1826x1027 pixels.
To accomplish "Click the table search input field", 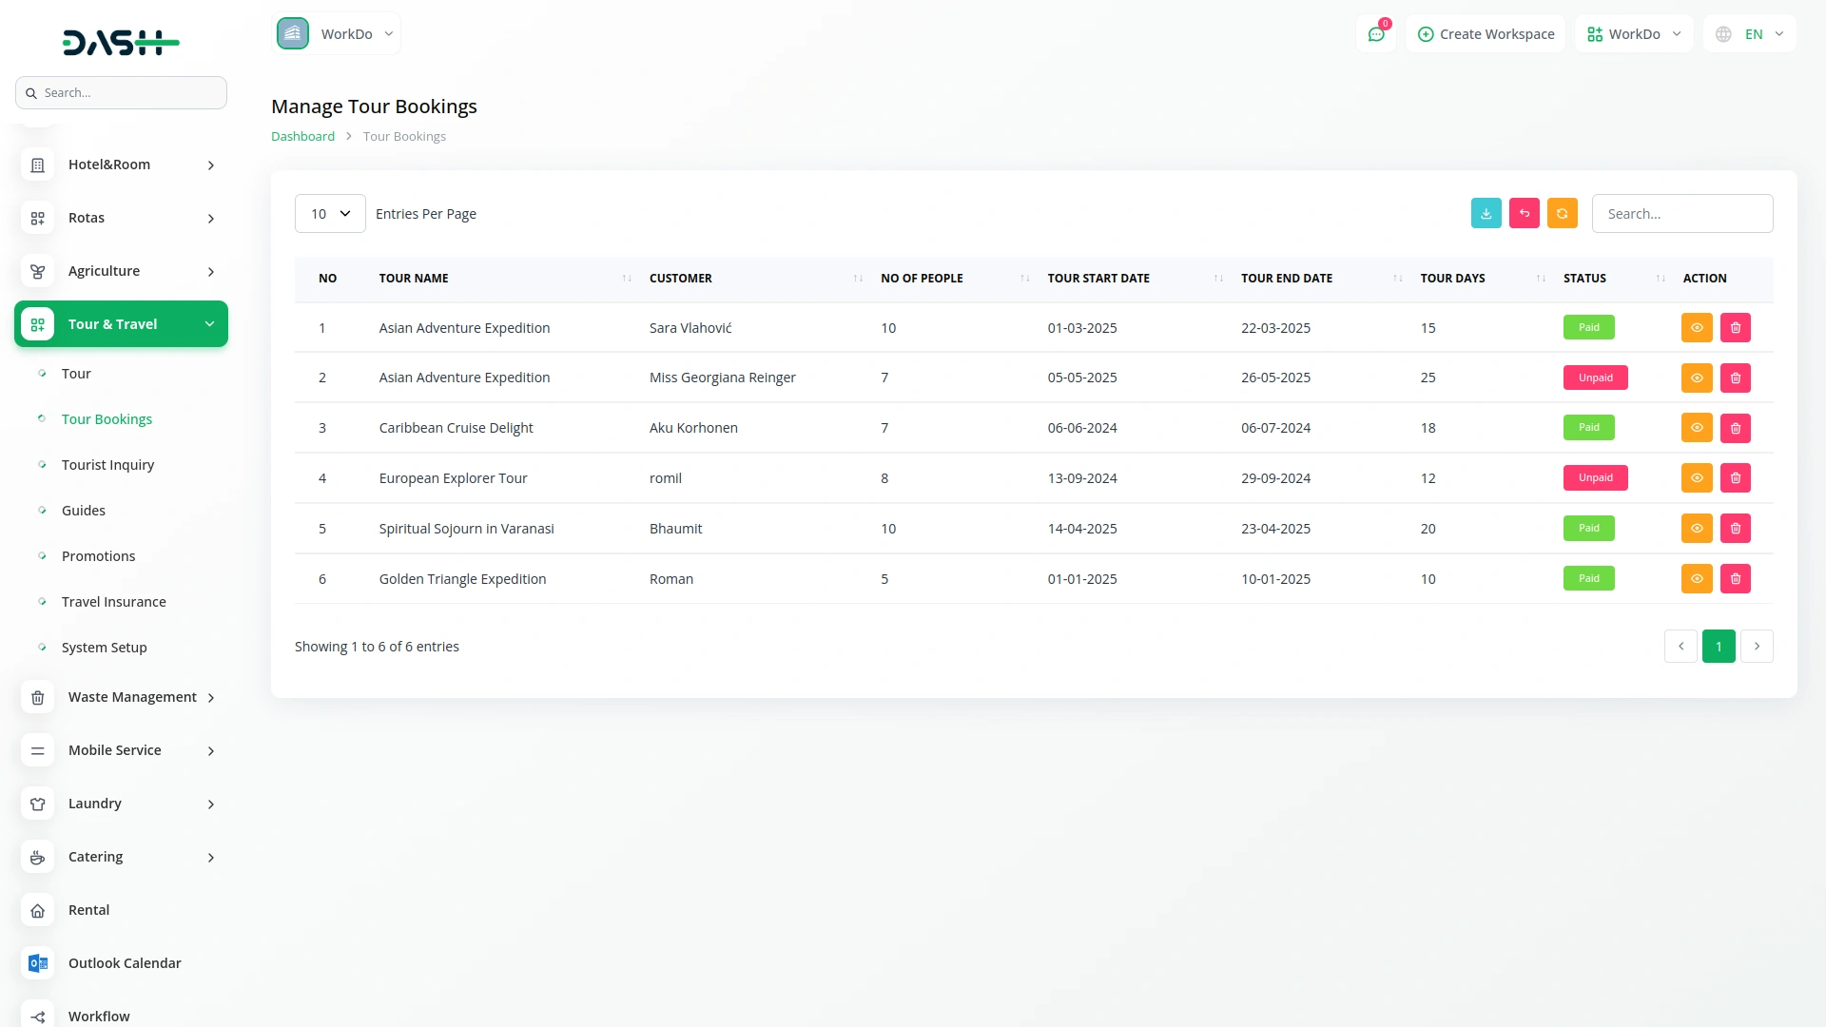I will click(x=1681, y=214).
